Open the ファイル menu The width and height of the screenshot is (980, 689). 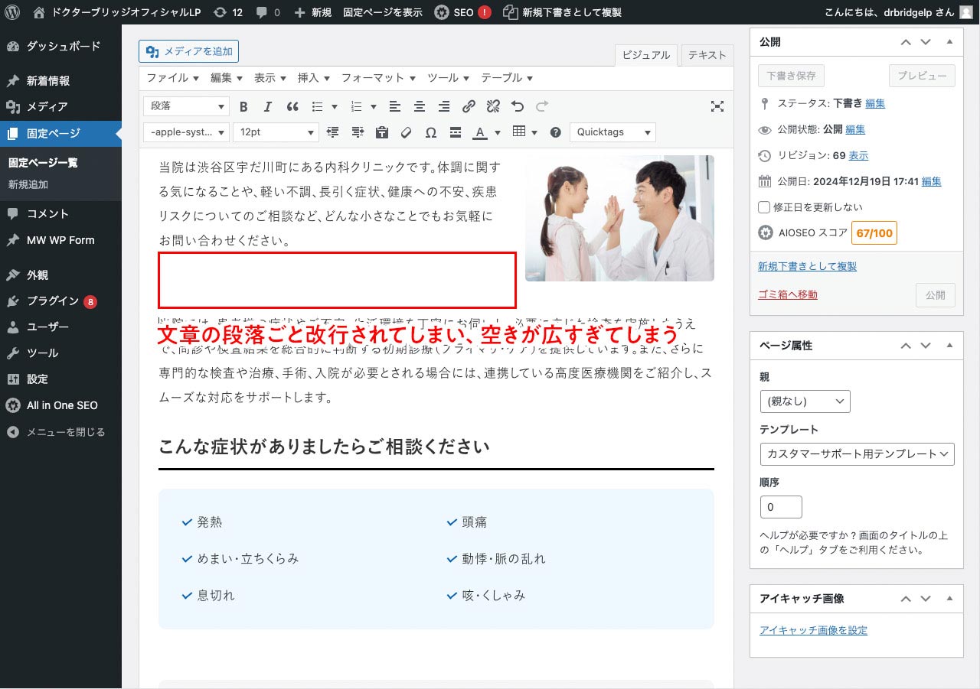tap(173, 78)
